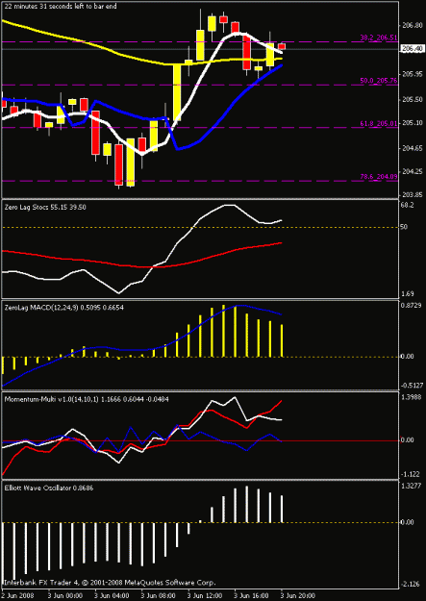Click the 3 Jun 04:00 time label
This screenshot has height=601, width=426.
point(112,596)
